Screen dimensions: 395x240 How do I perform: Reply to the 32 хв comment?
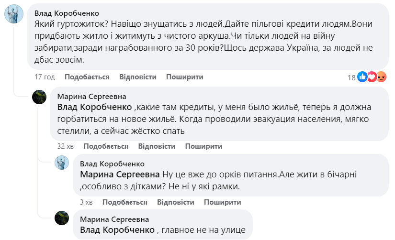[x=157, y=146]
